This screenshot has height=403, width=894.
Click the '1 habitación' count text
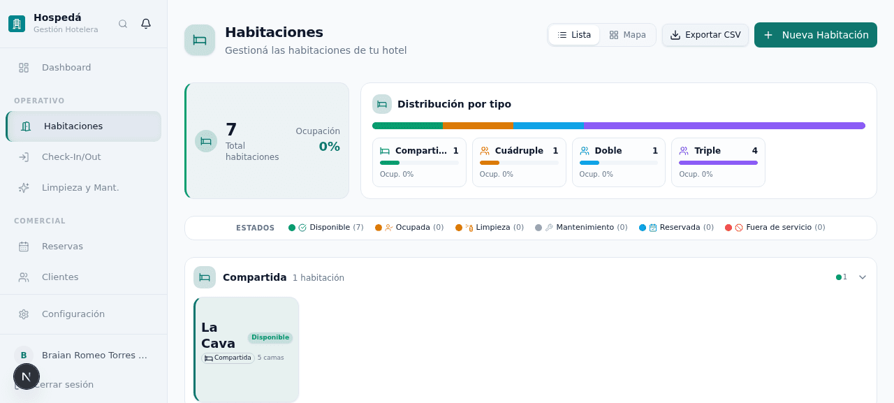click(318, 278)
